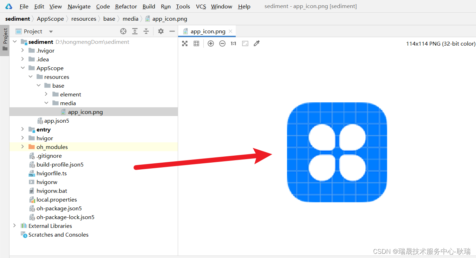476x258 pixels.
Task: Open the View menu
Action: pyautogui.click(x=56, y=6)
